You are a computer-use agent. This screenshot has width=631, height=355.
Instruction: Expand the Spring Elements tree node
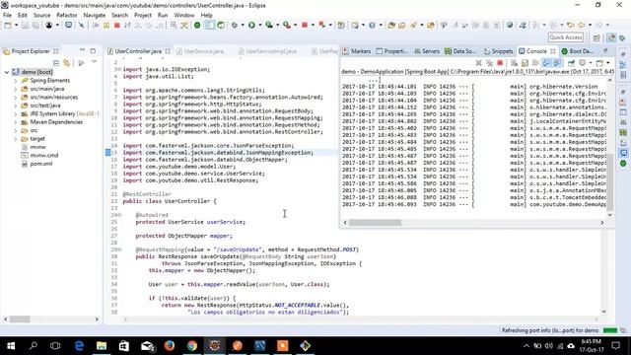click(x=16, y=81)
